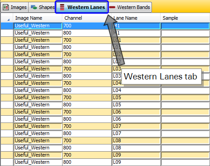Click channel 800 in the L09 row

click(87, 162)
